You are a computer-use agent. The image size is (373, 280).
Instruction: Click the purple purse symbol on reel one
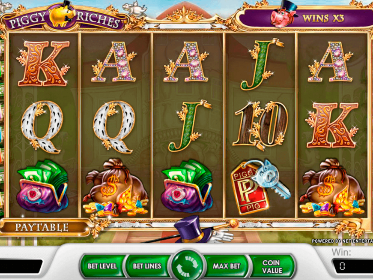tap(42, 187)
